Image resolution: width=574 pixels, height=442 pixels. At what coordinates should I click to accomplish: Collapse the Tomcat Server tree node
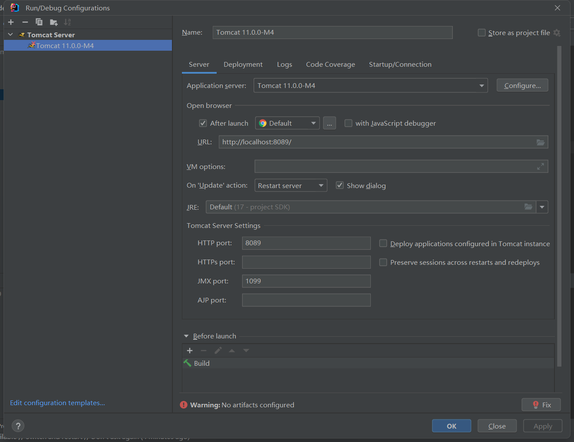click(x=10, y=35)
